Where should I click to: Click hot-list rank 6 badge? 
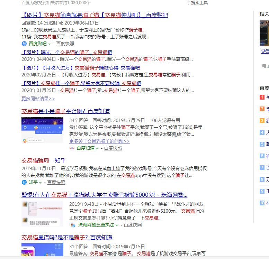click(x=262, y=156)
